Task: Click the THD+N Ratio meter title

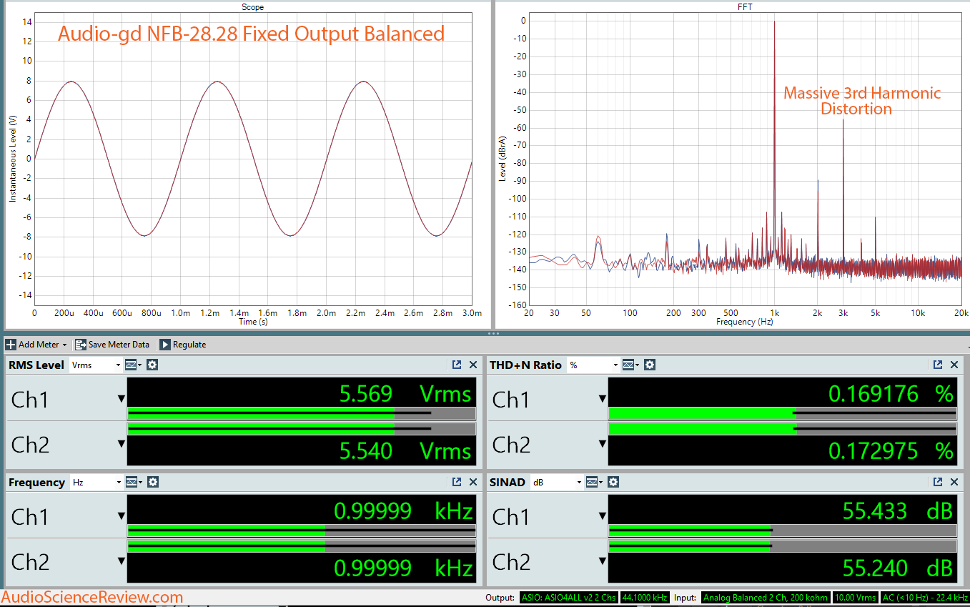Action: 525,365
